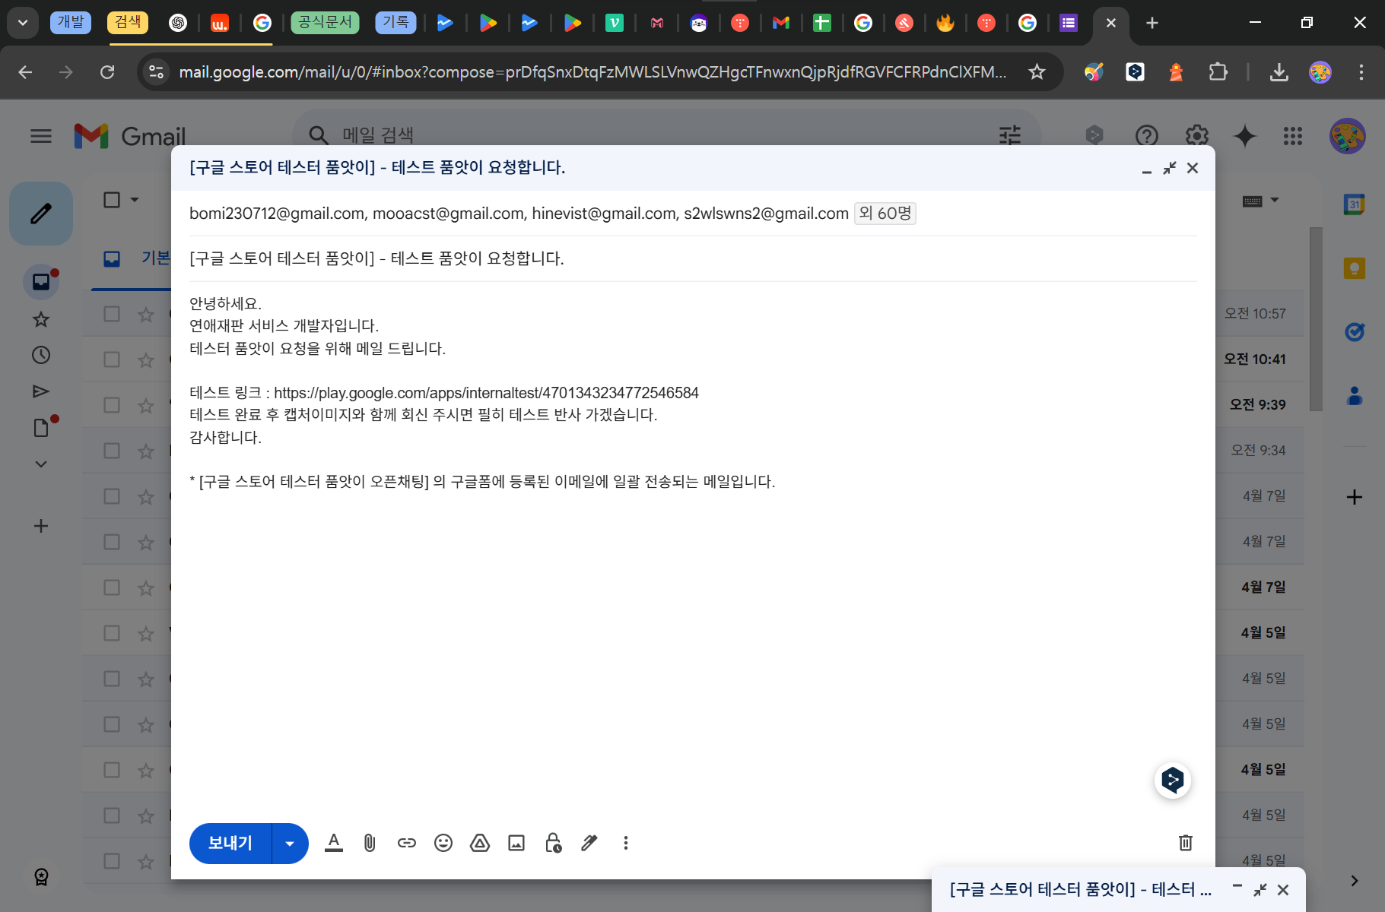Viewport: 1385px width, 912px height.
Task: Select the email row dated 오전 10:57
Action: pos(112,314)
